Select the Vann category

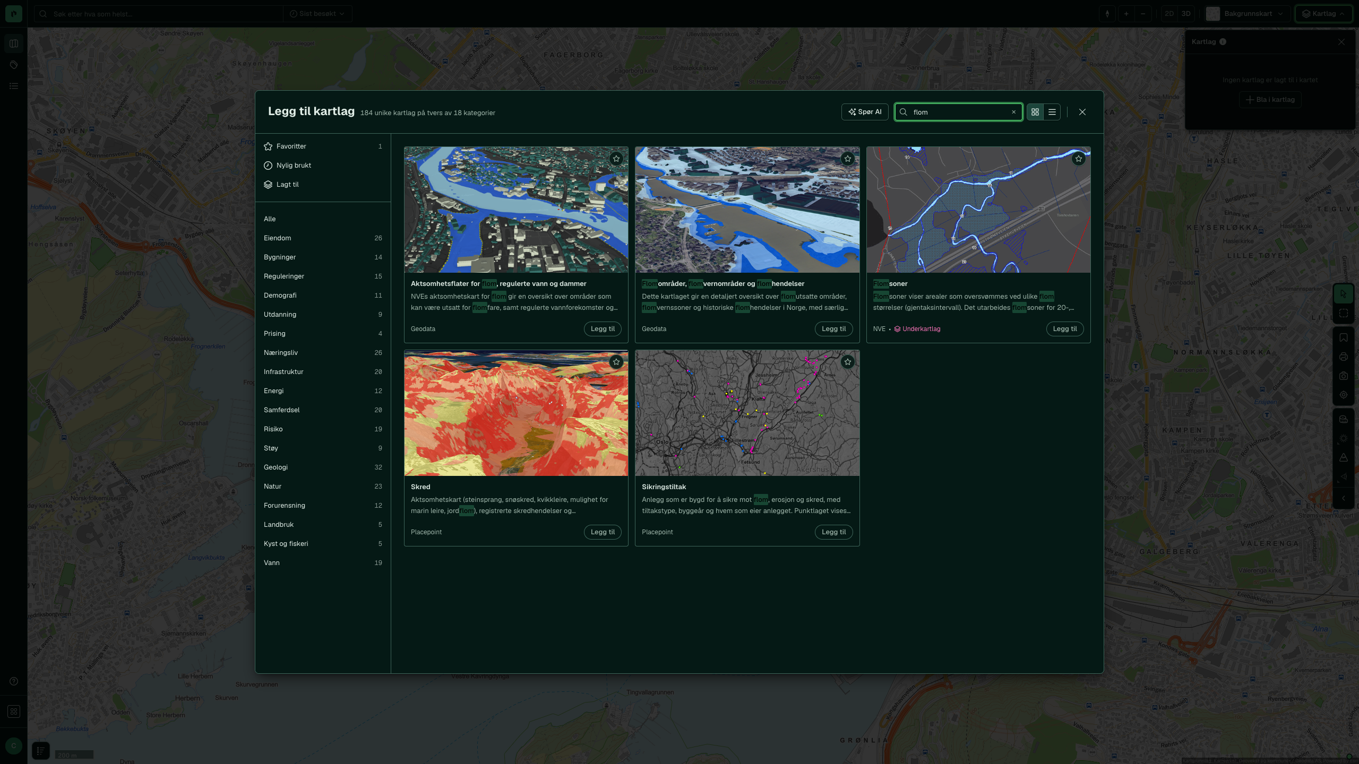tap(323, 563)
